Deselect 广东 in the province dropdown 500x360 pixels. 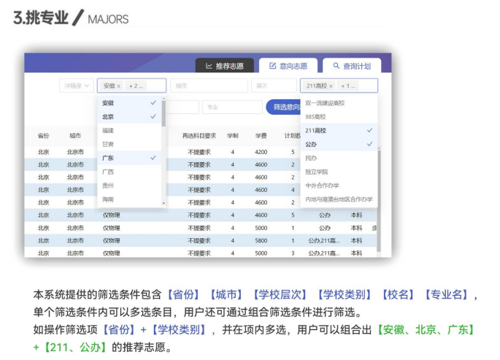(x=153, y=158)
